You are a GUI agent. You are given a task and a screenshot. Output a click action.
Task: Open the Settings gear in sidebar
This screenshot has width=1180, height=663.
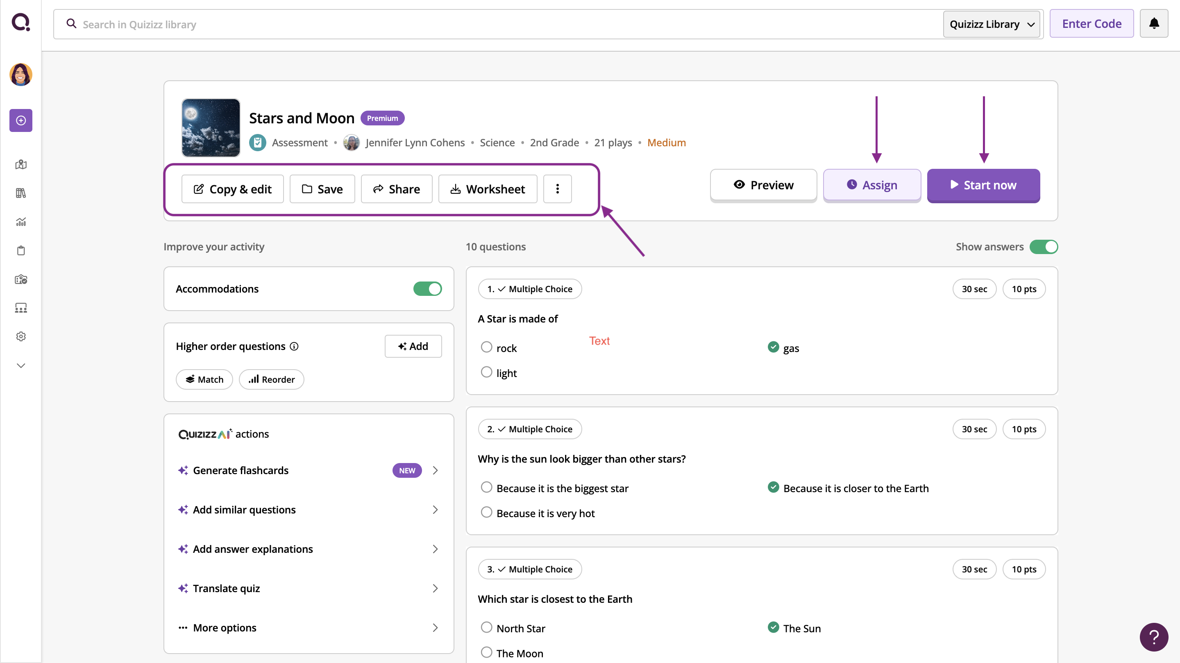pos(20,336)
